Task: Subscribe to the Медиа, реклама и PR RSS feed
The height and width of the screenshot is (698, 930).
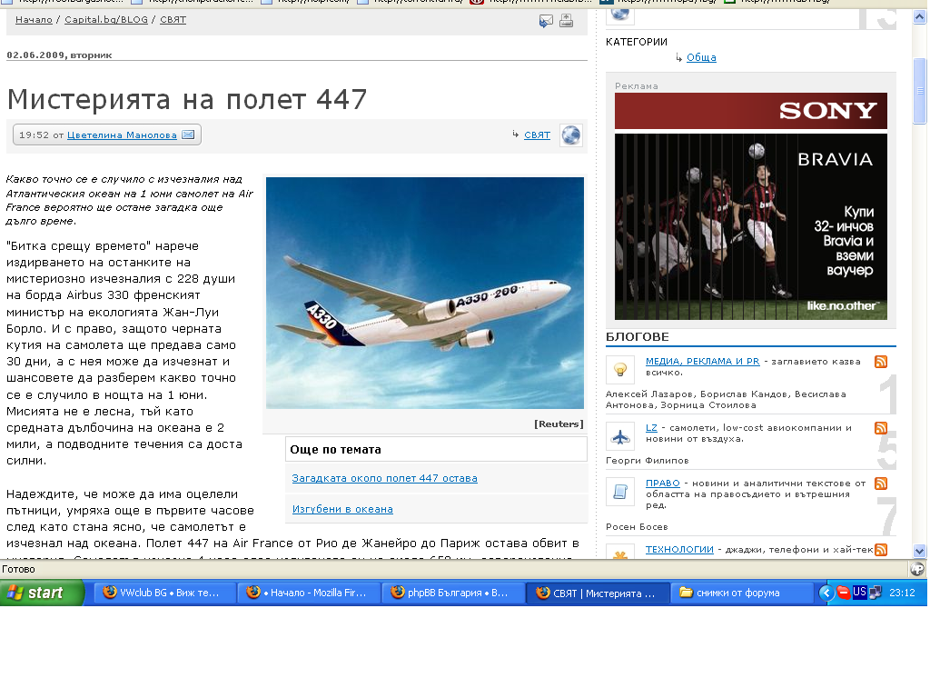Action: [881, 362]
